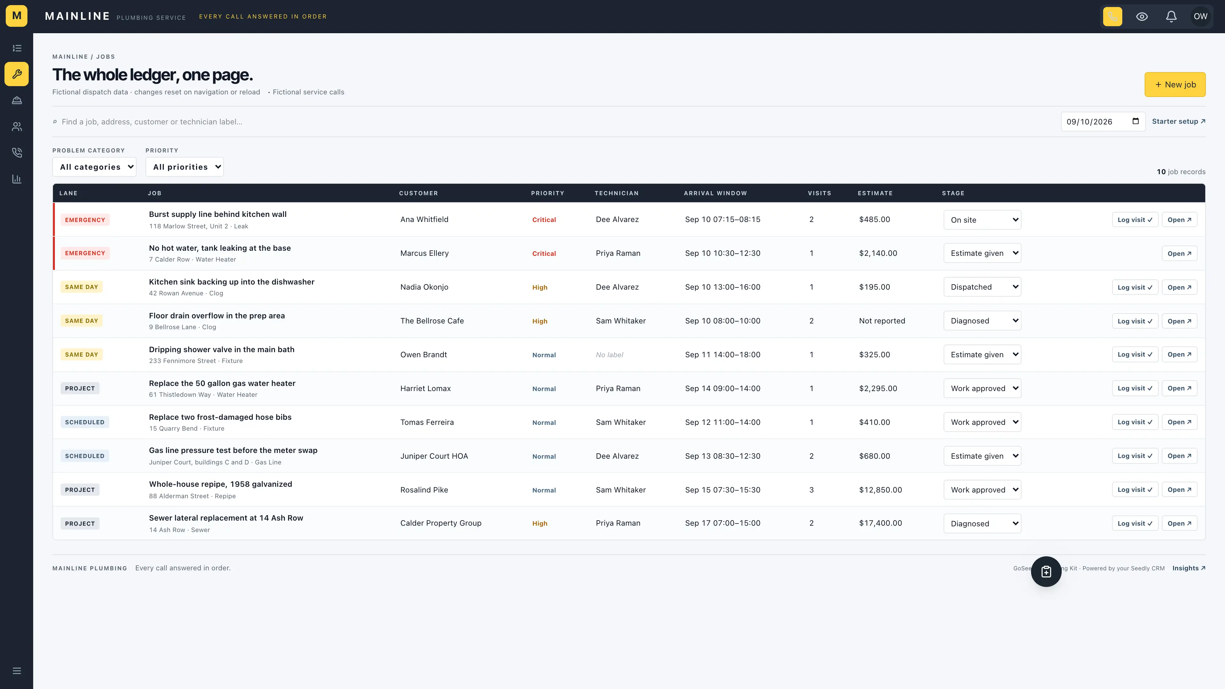Open stage dropdown for hose bibs job

982,422
